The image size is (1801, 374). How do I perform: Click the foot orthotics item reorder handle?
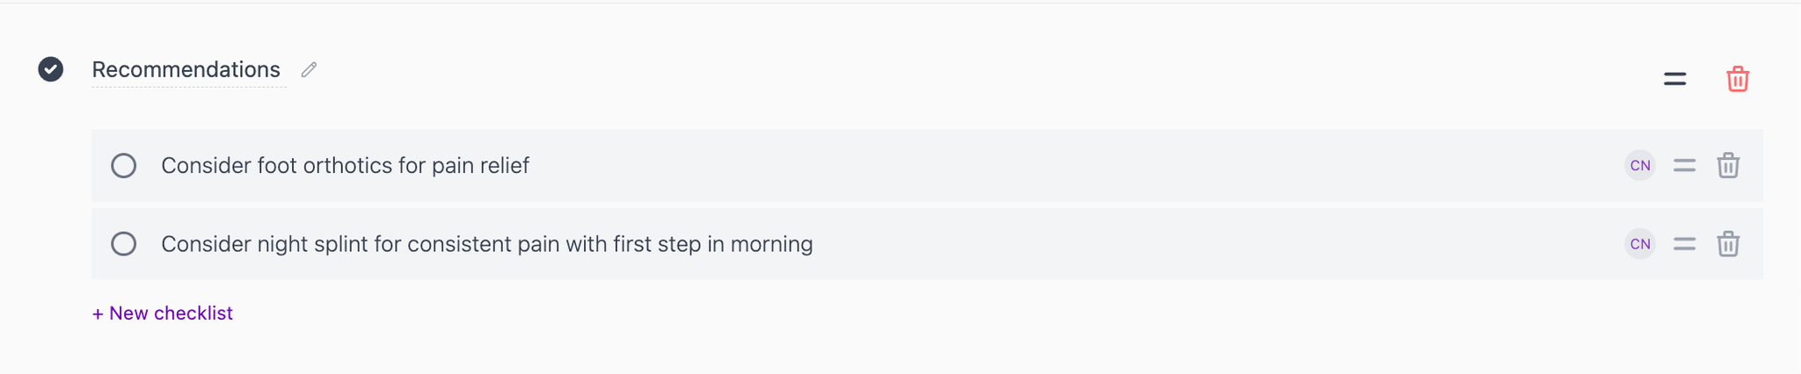1684,165
